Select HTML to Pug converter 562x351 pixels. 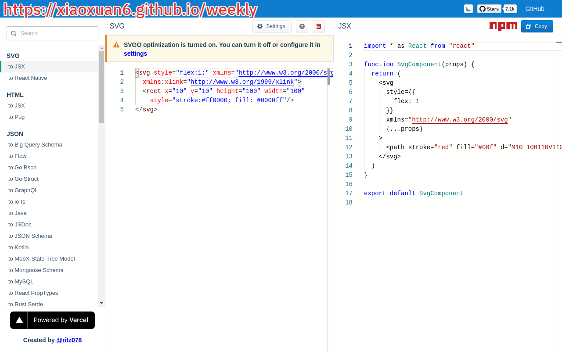coord(17,117)
